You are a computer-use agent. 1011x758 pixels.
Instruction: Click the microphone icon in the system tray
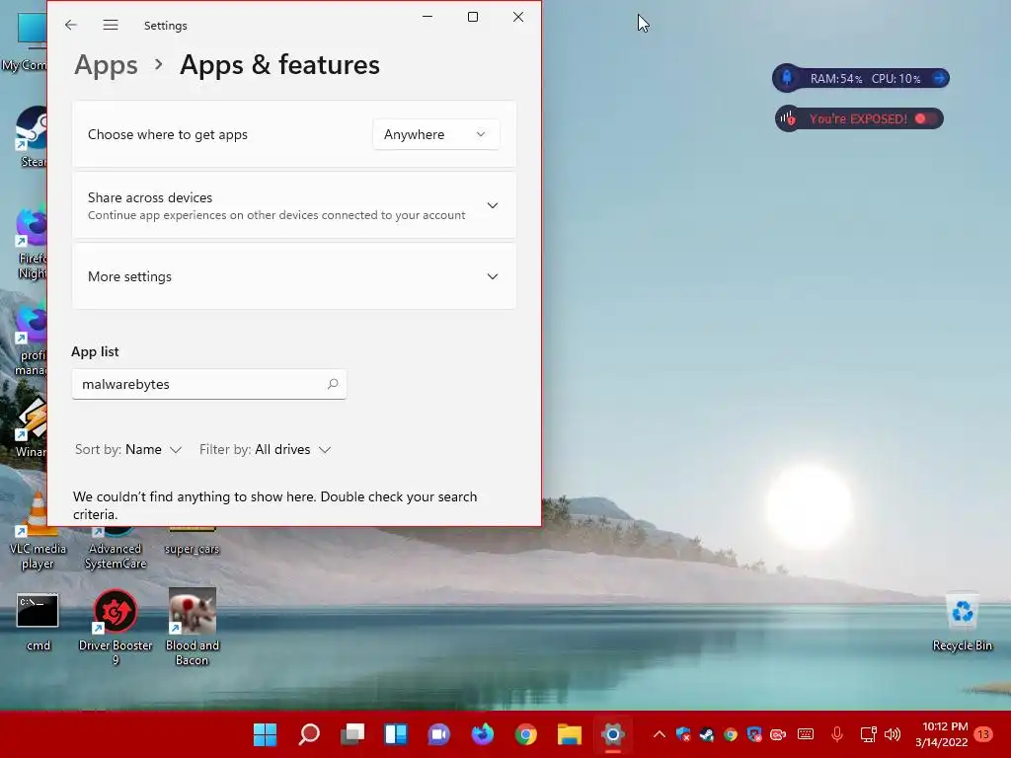[x=837, y=734]
